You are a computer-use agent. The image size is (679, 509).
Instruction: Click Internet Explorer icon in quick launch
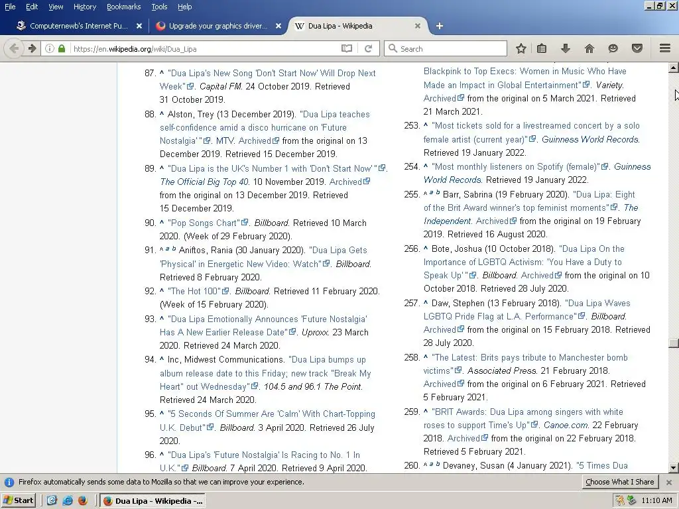68,501
